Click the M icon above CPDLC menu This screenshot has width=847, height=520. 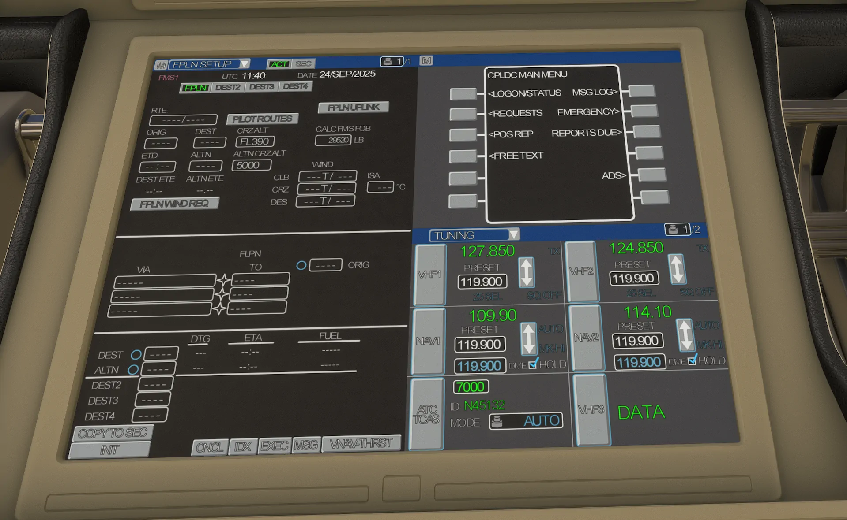(x=426, y=60)
